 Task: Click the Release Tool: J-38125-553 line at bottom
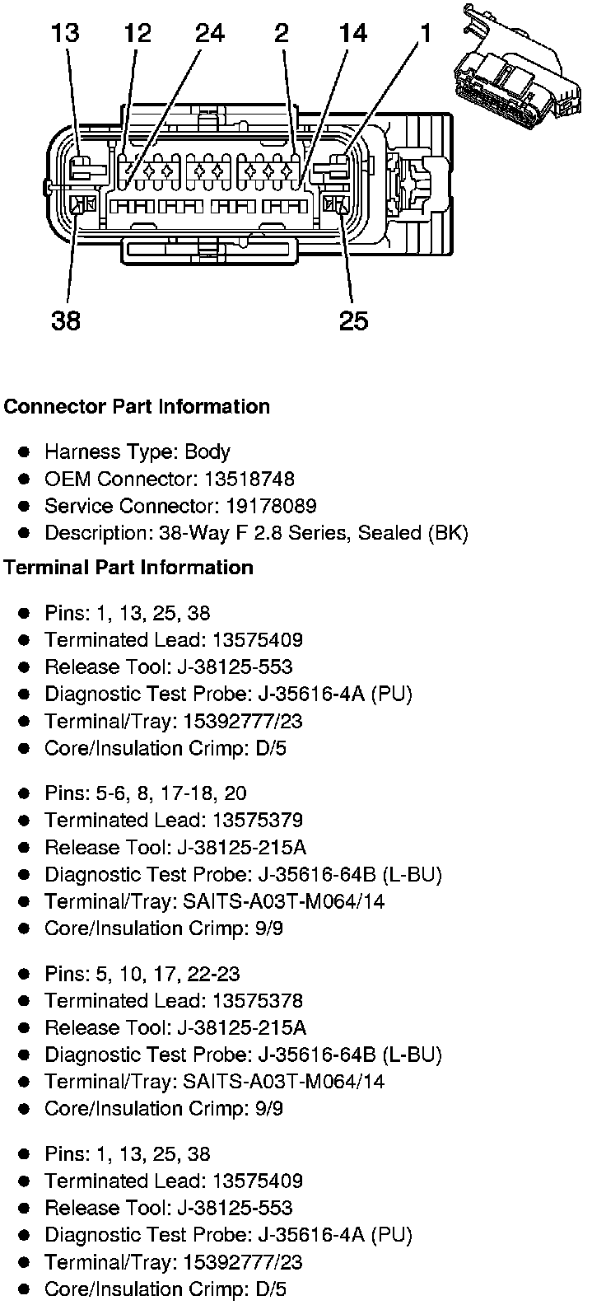coord(168,1208)
